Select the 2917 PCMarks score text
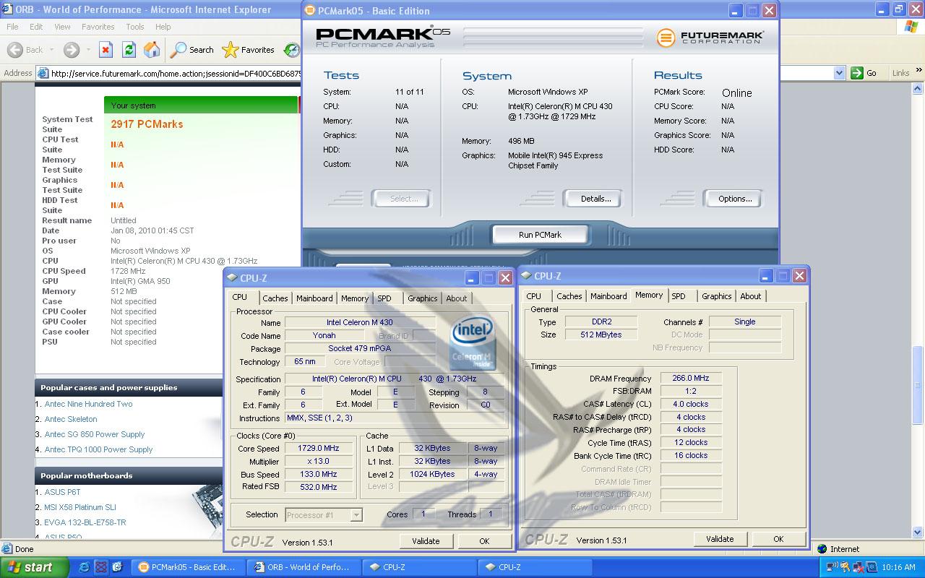Image resolution: width=925 pixels, height=578 pixels. pos(147,124)
